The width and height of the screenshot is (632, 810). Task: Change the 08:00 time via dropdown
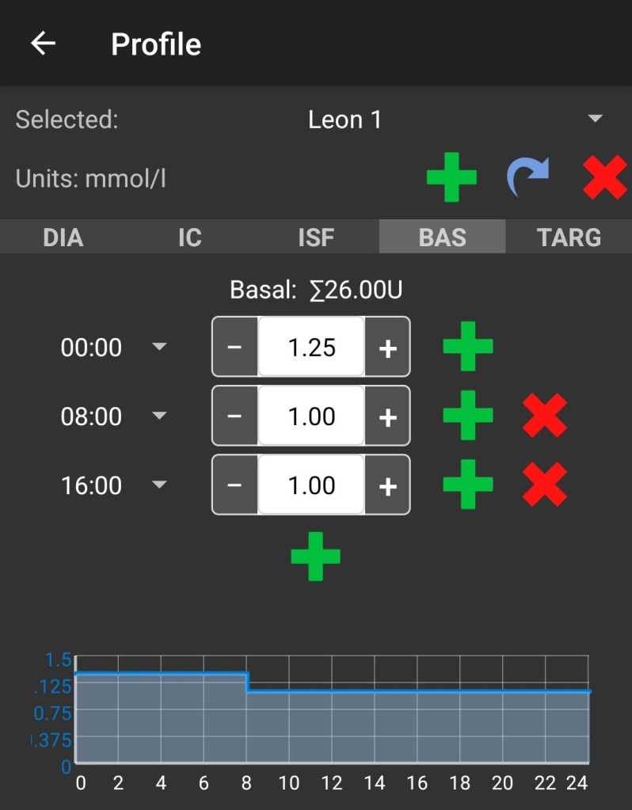pos(159,416)
